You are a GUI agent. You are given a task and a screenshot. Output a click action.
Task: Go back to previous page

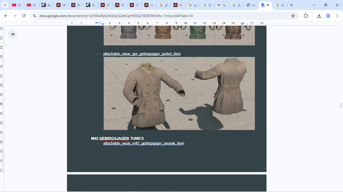click(x=6, y=16)
